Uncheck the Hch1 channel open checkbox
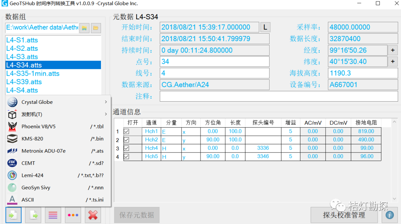The height and width of the screenshot is (224, 401). 126,132
